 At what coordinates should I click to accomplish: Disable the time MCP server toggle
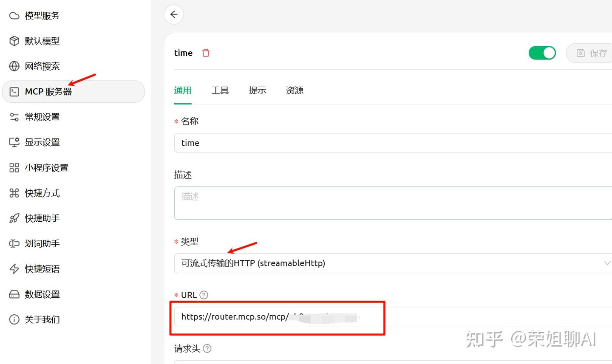[x=542, y=53]
